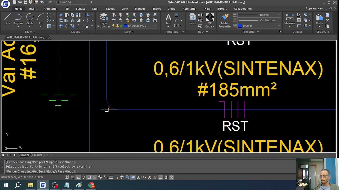
Task: Click the blue layer color swatch
Action: coord(125,26)
